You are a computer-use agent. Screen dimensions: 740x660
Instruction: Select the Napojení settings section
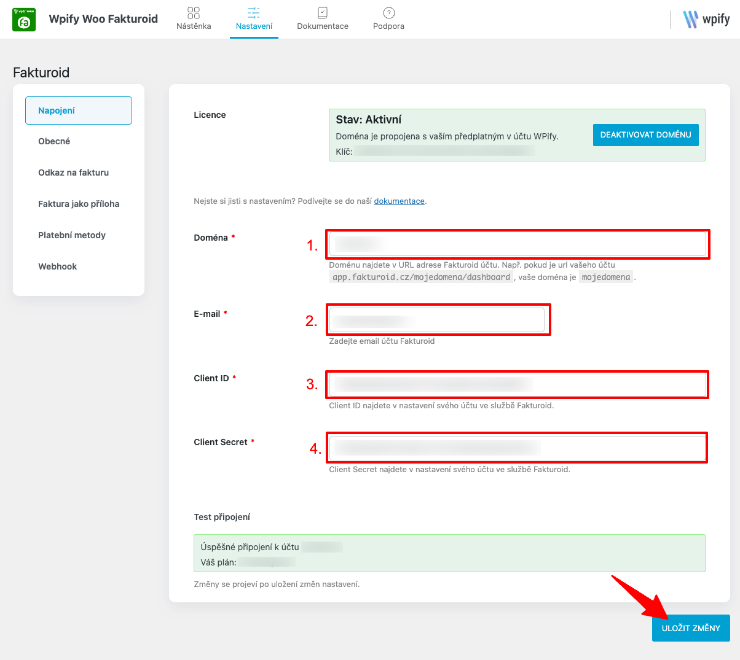coord(79,111)
